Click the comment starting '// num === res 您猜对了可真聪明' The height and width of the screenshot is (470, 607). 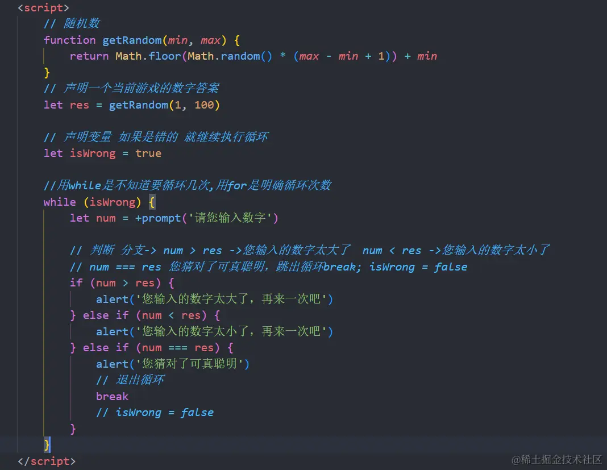click(x=269, y=267)
